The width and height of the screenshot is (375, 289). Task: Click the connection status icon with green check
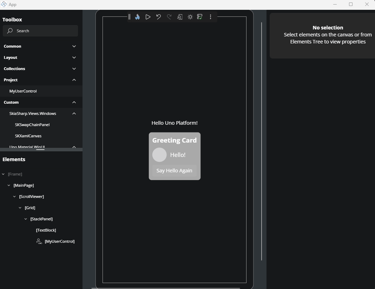(x=200, y=17)
